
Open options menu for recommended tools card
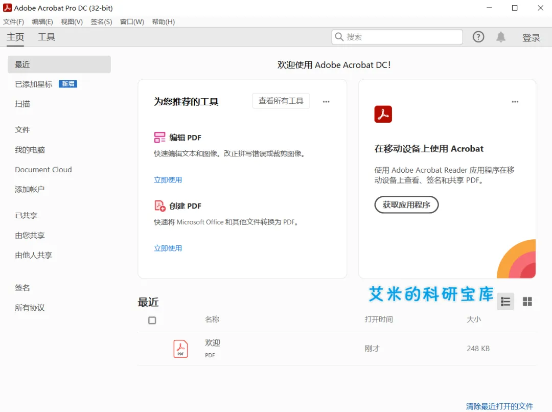coord(326,101)
